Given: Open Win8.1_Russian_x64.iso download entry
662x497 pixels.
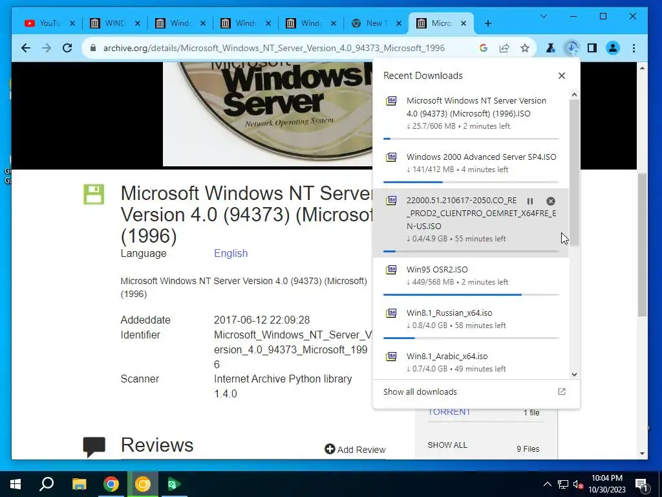Looking at the screenshot, I should pos(471,321).
